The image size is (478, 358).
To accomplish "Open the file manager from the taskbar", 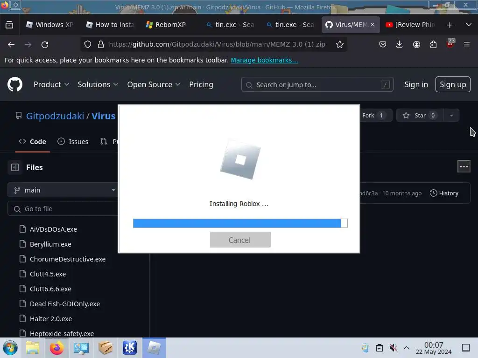I will pos(33,348).
